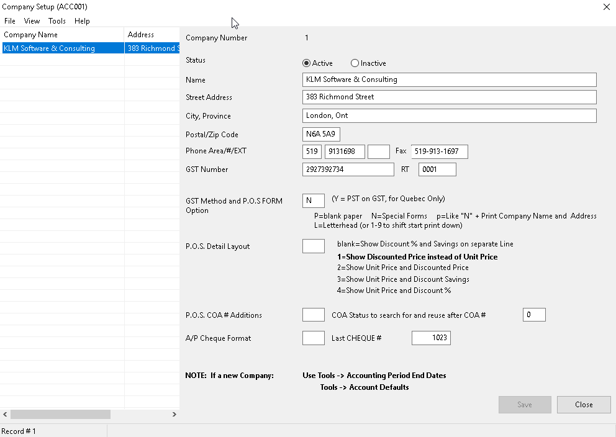Click the disabled Save button
The image size is (616, 437).
coord(525,405)
